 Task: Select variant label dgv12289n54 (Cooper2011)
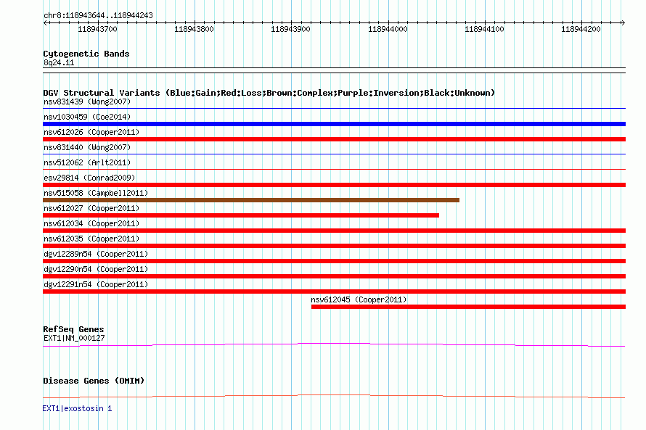tap(96, 254)
